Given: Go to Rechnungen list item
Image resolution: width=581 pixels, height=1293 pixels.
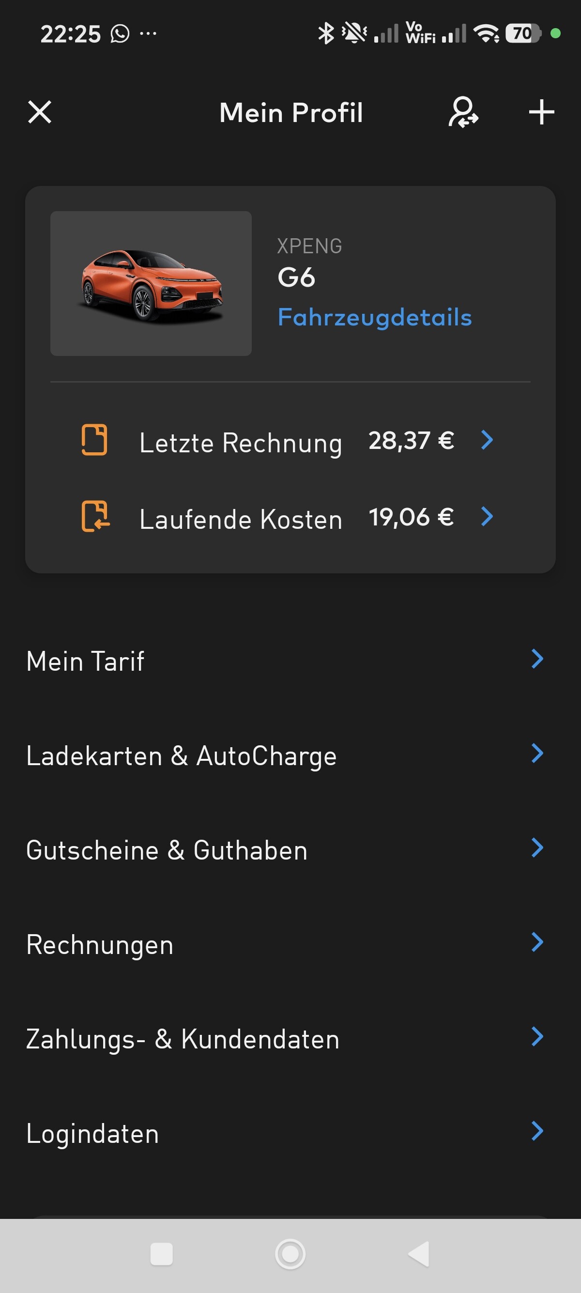Looking at the screenshot, I should [x=100, y=944].
